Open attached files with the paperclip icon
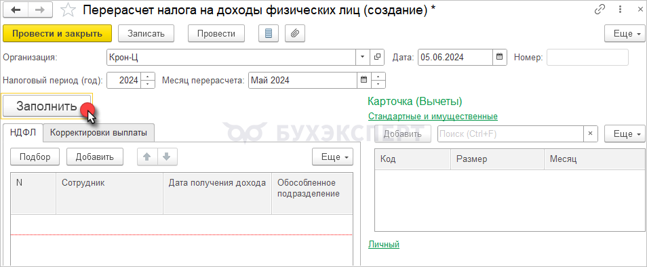This screenshot has height=267, width=647. click(295, 33)
